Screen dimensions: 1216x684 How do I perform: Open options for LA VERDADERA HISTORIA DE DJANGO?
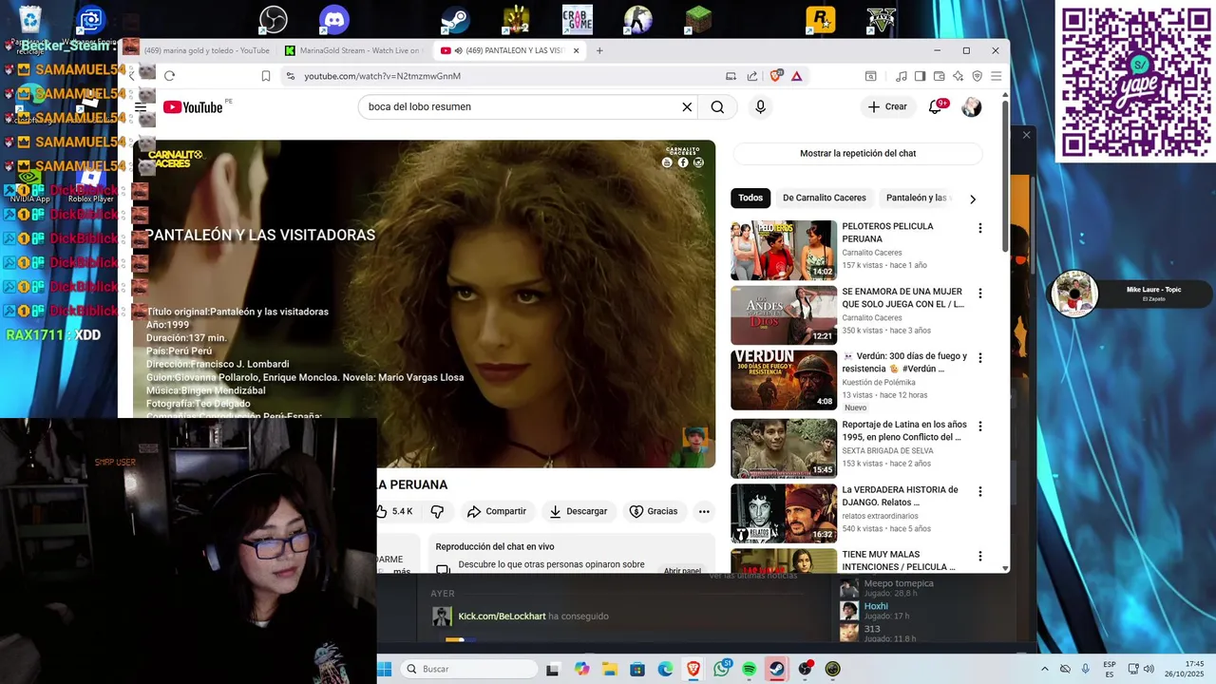pyautogui.click(x=979, y=492)
